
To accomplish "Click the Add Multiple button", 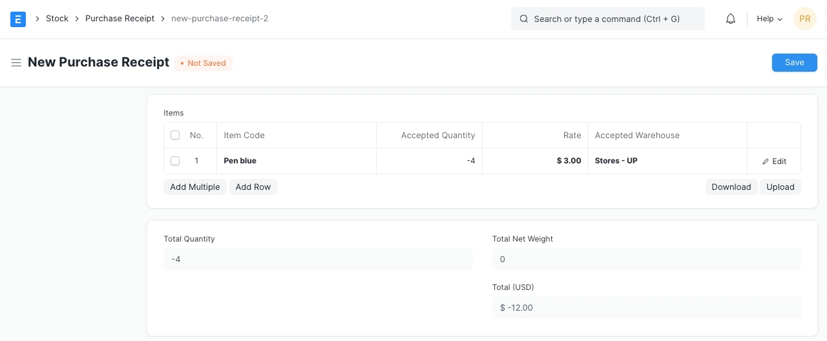I will 195,187.
